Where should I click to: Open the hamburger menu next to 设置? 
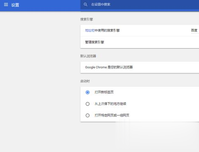tap(6, 5)
